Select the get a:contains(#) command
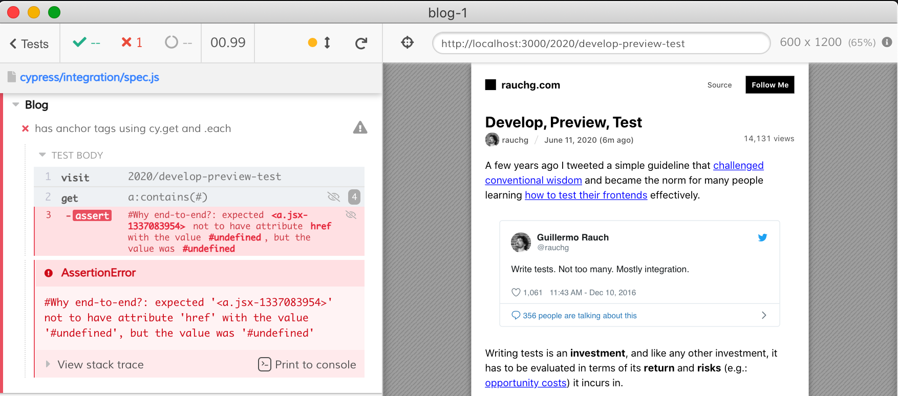 pos(199,197)
